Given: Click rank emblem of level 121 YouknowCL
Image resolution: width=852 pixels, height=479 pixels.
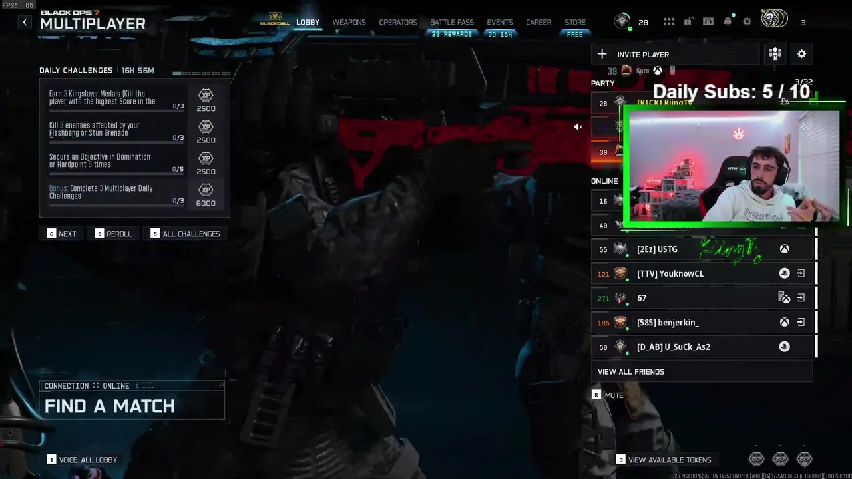Looking at the screenshot, I should point(620,273).
